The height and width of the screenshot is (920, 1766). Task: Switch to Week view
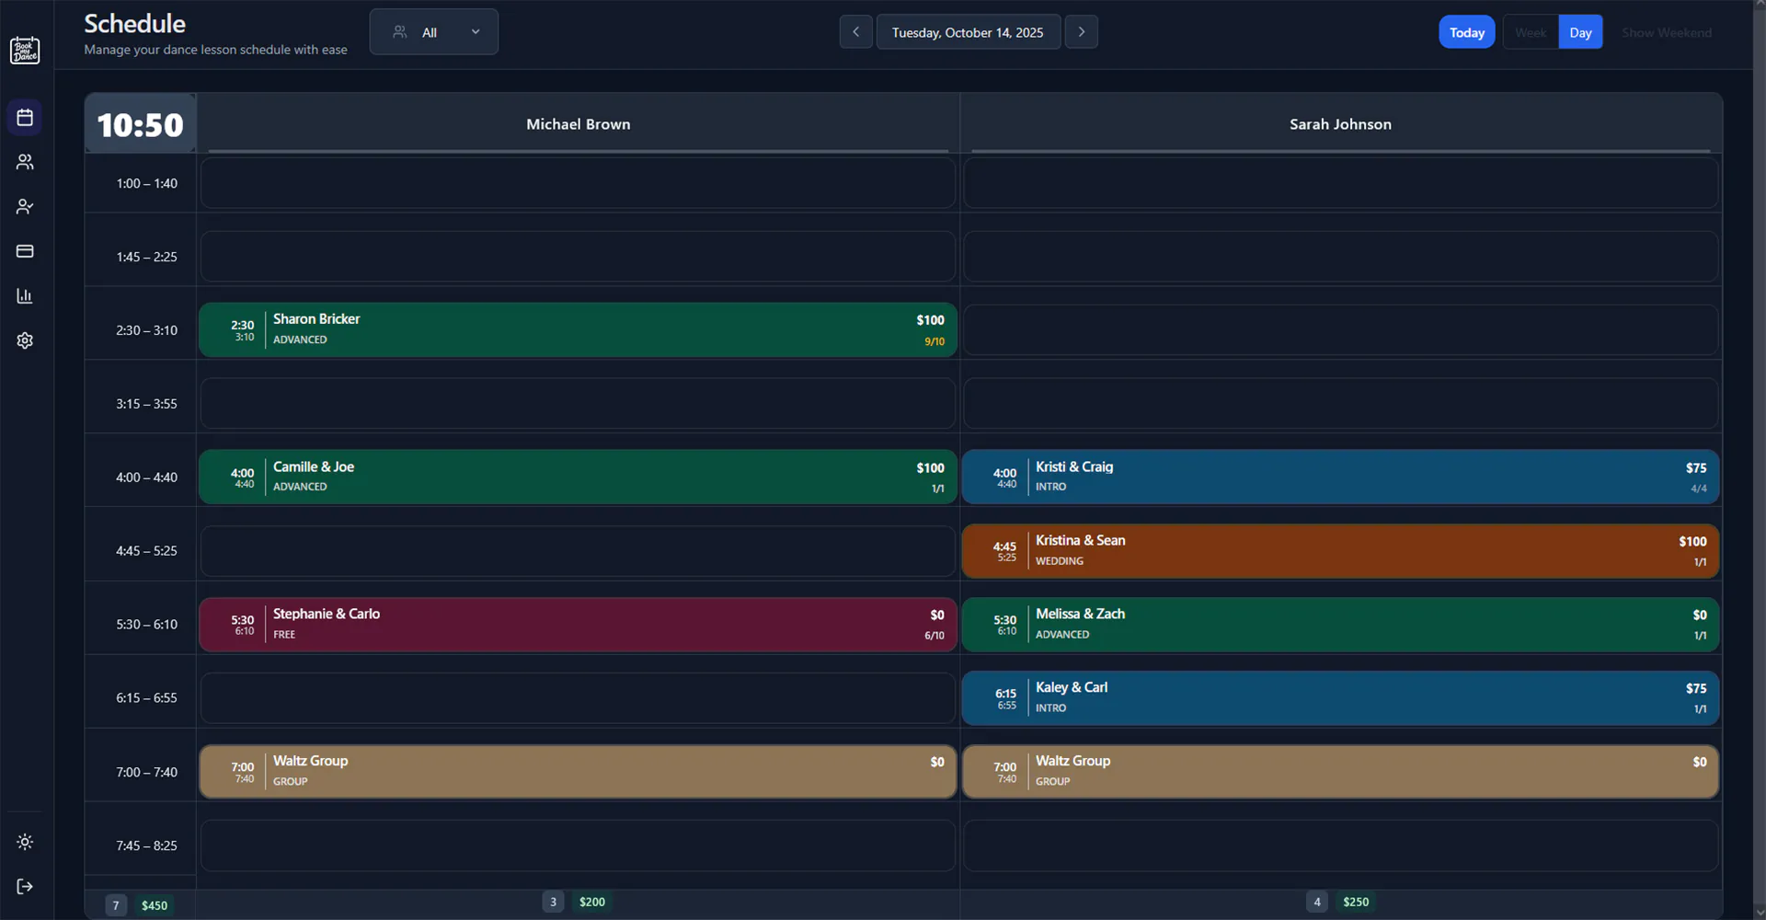1531,32
